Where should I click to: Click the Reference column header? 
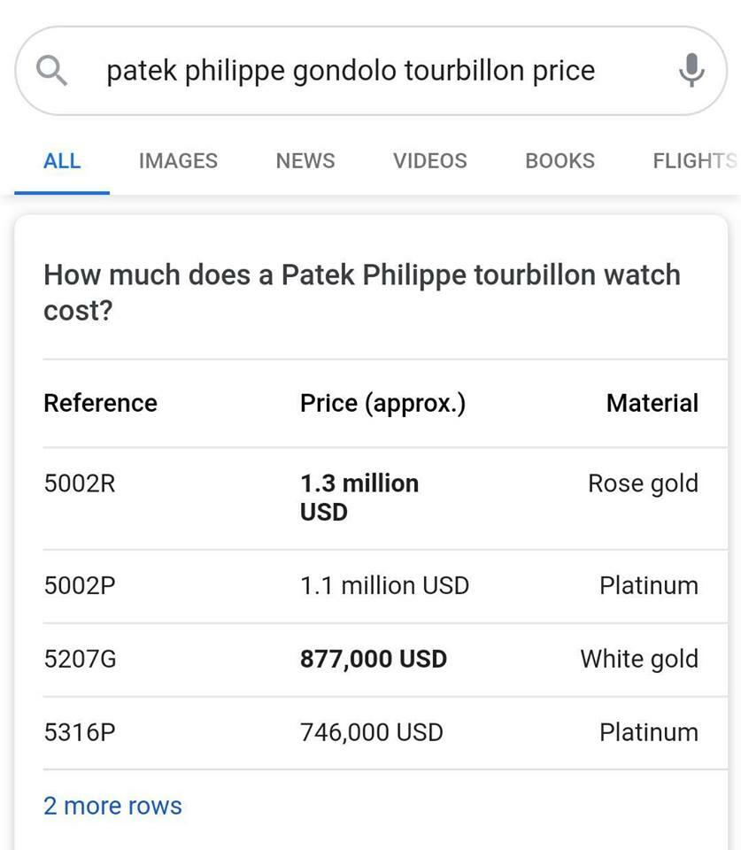pos(100,404)
